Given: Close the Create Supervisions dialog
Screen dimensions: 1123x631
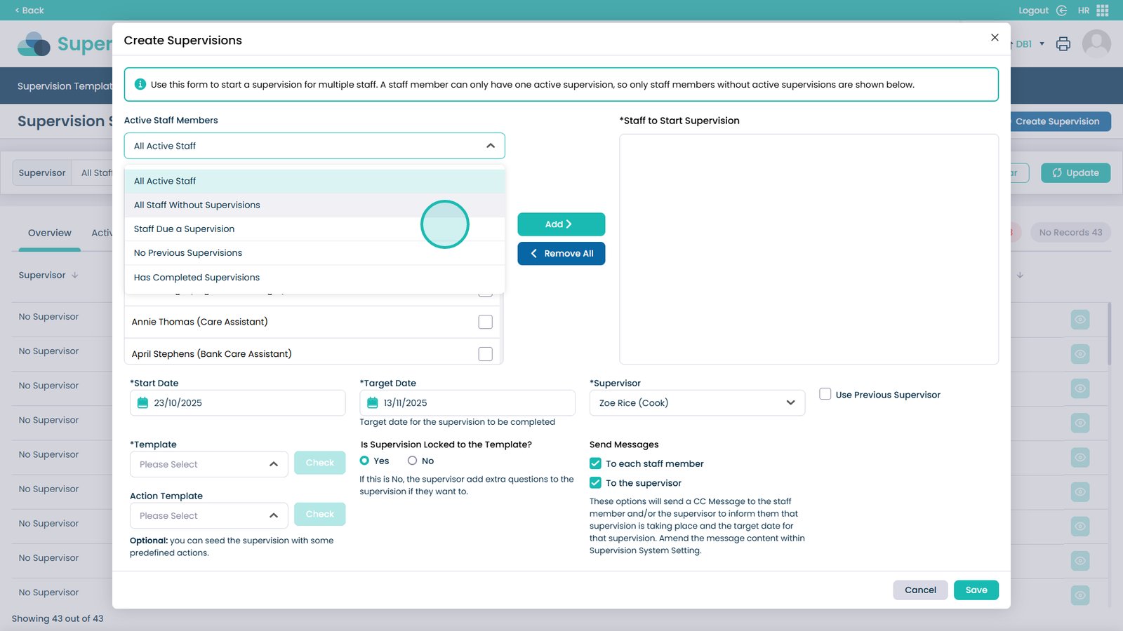Looking at the screenshot, I should click(x=995, y=38).
